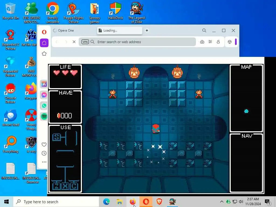Image resolution: width=276 pixels, height=207 pixels.
Task: Switch to Opera in the taskbar
Action: click(x=146, y=202)
